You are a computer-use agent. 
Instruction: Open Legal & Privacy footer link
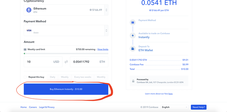tap(47, 107)
